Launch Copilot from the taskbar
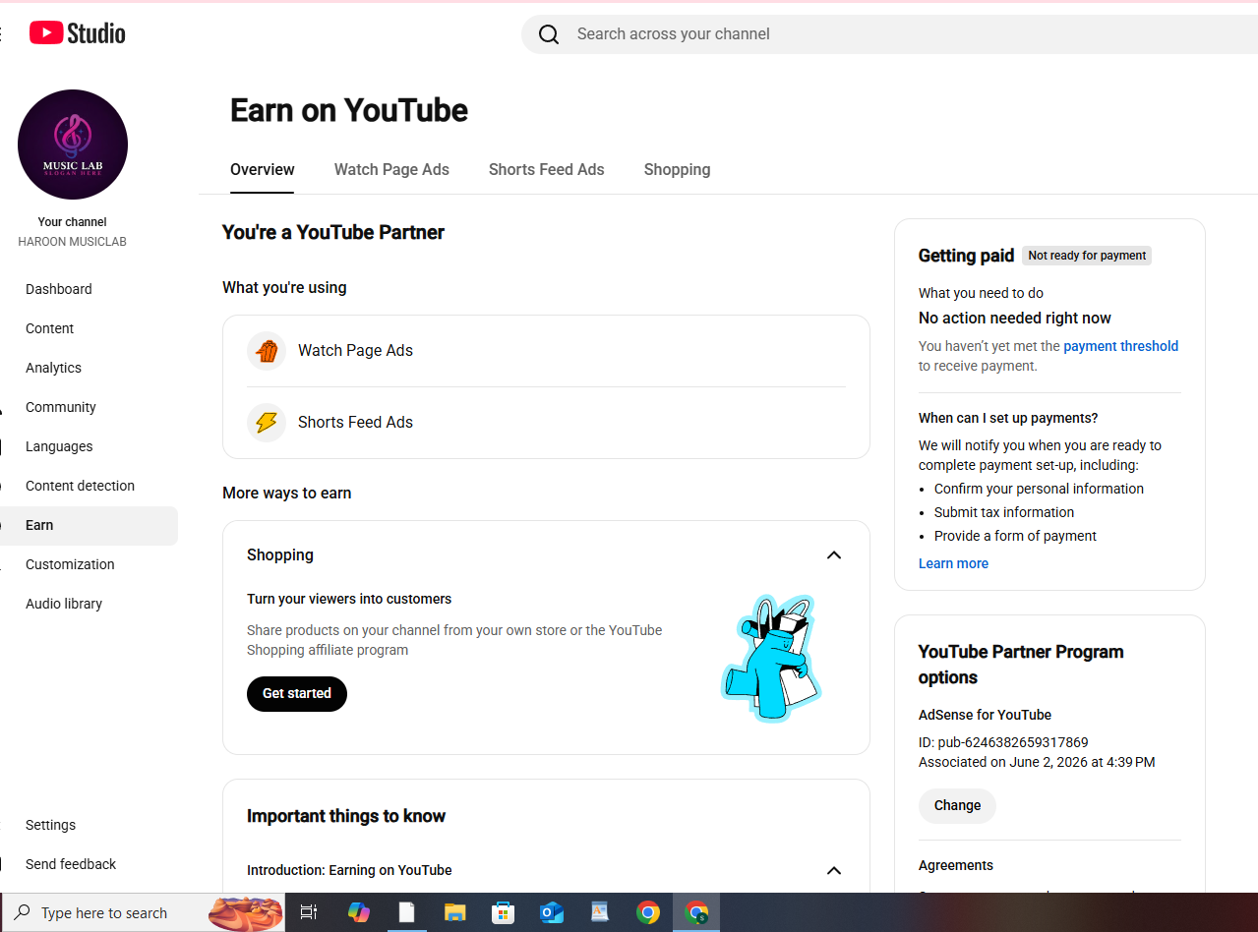This screenshot has width=1258, height=932. pyautogui.click(x=359, y=912)
